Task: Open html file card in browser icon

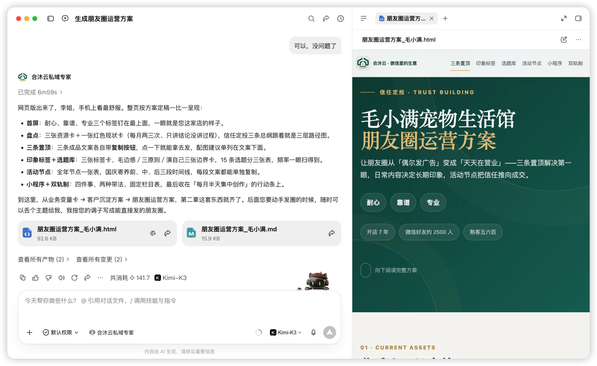Action: 153,233
